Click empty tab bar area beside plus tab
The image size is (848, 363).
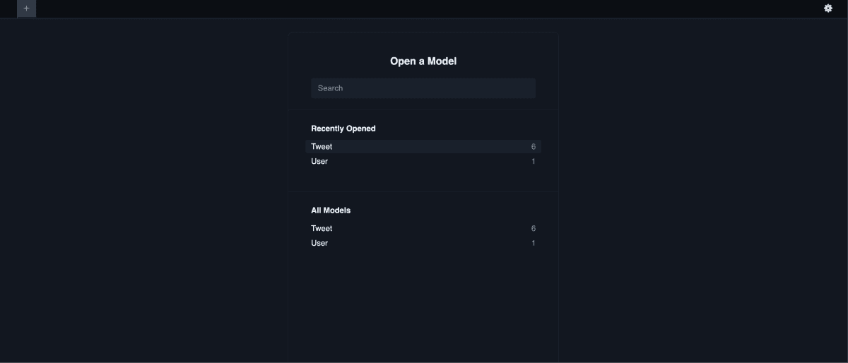424,8
